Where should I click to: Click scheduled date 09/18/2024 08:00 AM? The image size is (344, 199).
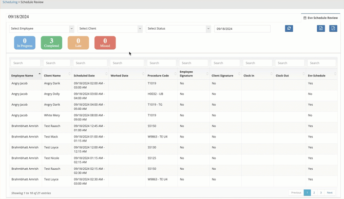point(89,117)
